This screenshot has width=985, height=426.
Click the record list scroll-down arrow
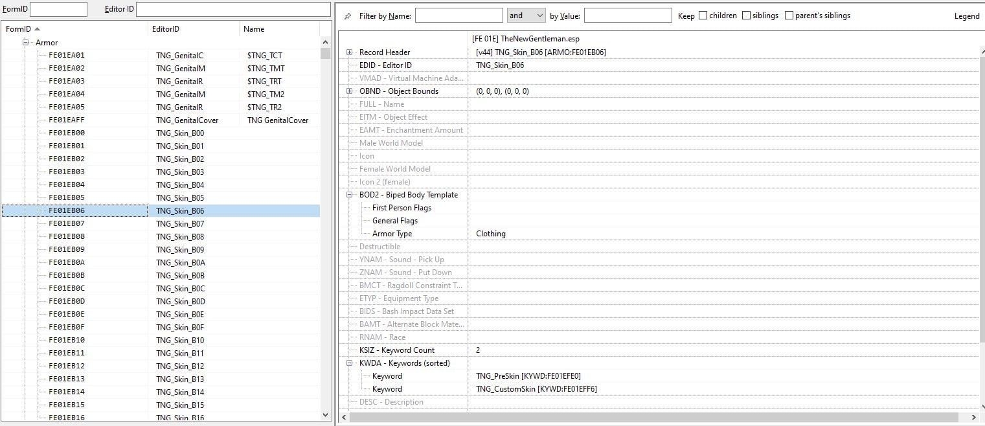(x=325, y=415)
